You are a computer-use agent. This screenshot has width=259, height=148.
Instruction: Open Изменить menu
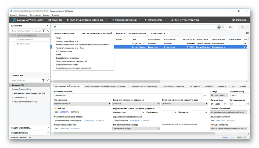click(x=23, y=15)
